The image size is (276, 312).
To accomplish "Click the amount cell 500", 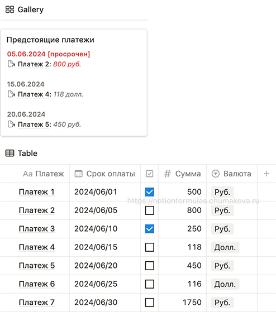I will (182, 192).
